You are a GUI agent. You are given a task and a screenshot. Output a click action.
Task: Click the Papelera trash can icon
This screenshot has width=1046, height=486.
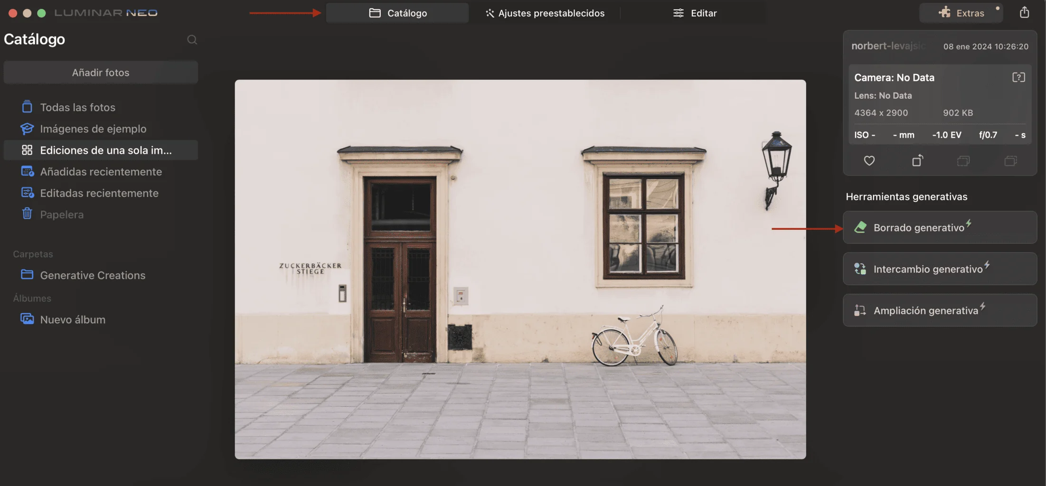click(x=27, y=214)
